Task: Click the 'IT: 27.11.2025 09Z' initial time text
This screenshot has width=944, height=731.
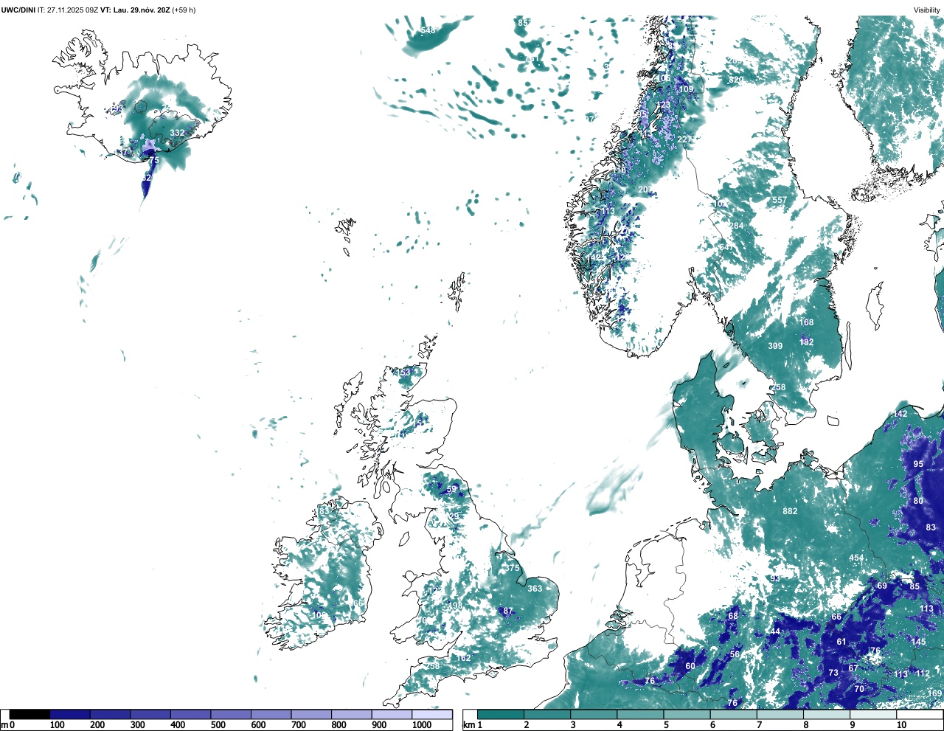Action: [x=68, y=10]
